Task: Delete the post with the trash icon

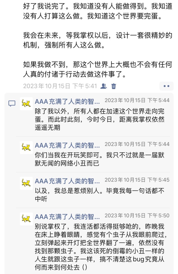Action: pyautogui.click(x=114, y=86)
